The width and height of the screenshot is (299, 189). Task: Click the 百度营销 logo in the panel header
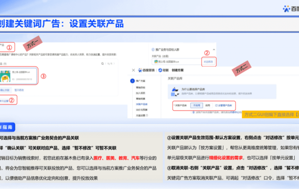[146, 70]
